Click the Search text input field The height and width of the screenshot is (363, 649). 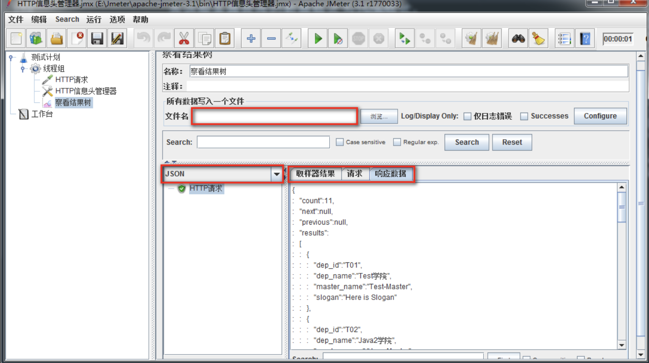[x=263, y=142]
